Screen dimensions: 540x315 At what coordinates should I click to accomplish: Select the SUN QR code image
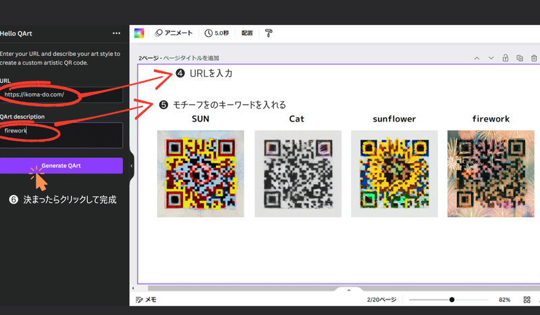coord(200,173)
